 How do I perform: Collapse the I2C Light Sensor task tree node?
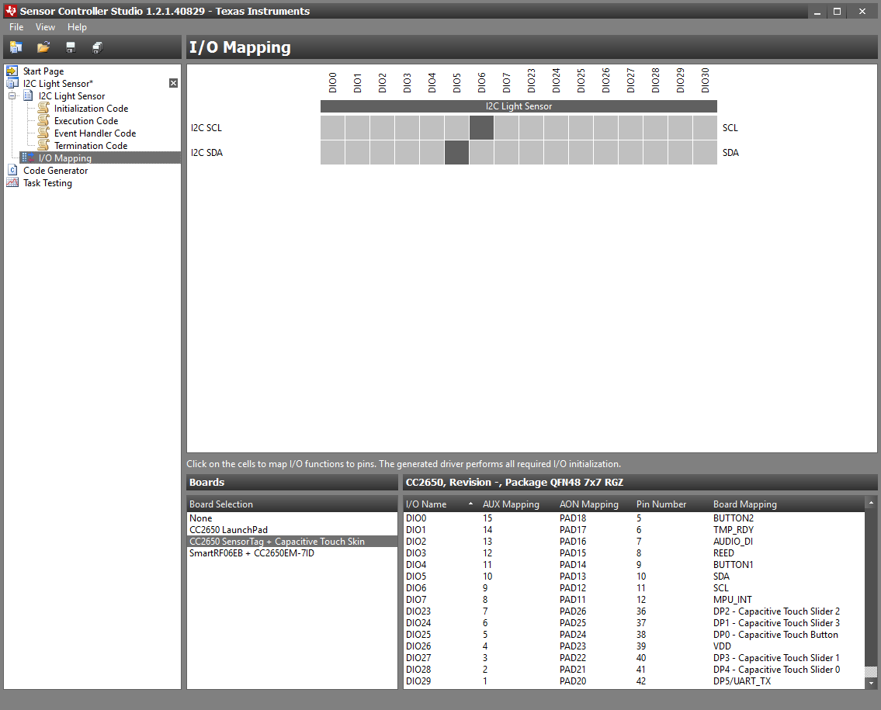pyautogui.click(x=12, y=96)
